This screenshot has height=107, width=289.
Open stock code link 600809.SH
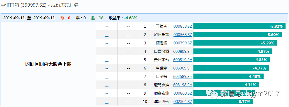(x=183, y=51)
